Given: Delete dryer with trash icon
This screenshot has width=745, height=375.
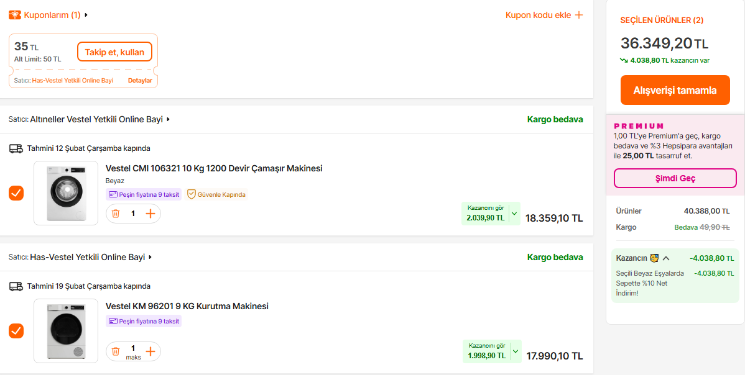Looking at the screenshot, I should point(116,351).
